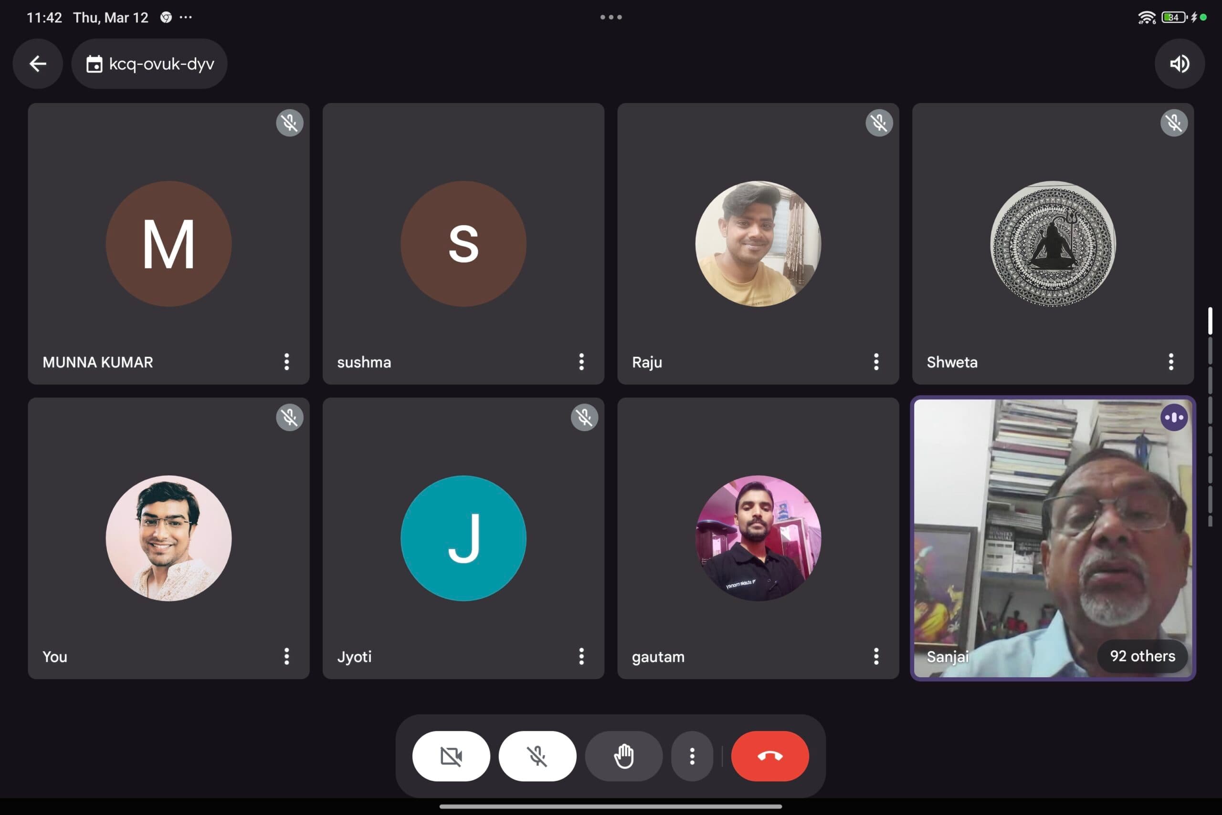Open the three-dot menu on your own tile
1222x815 pixels.
(x=286, y=656)
